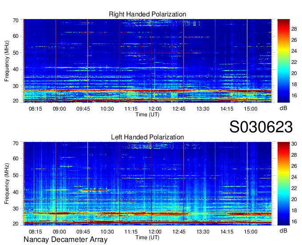Click the 'Right Handed Polarization' title

147,14
